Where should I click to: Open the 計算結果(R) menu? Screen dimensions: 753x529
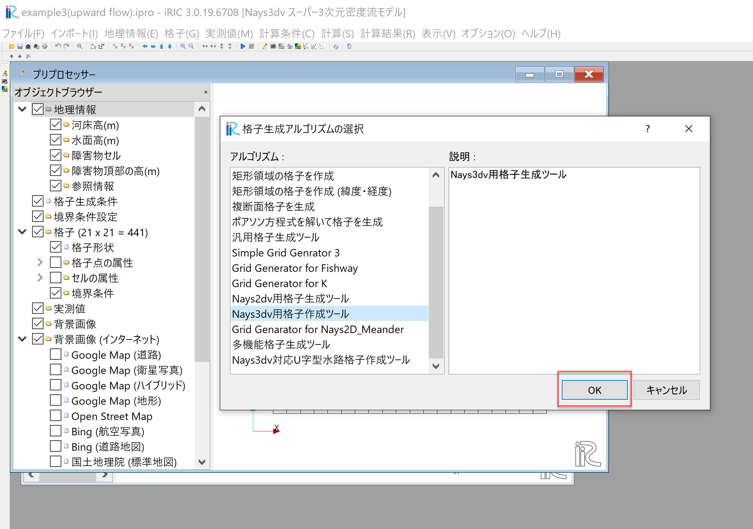pos(388,33)
